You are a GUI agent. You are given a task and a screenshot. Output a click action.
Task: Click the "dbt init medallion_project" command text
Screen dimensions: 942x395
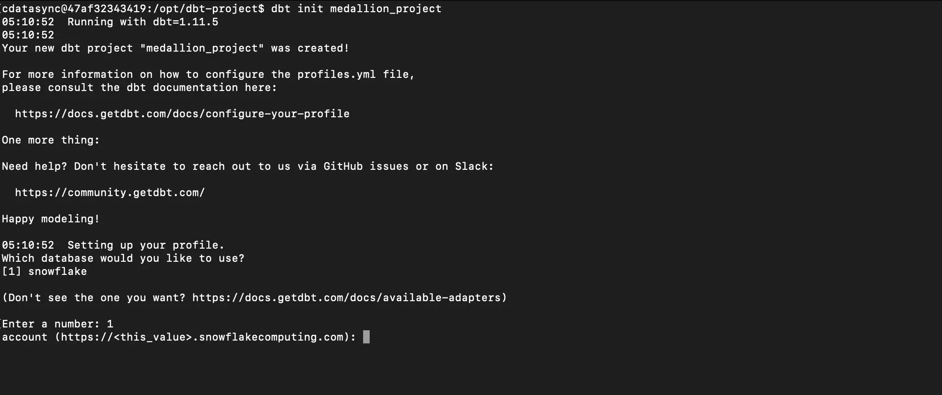coord(356,9)
